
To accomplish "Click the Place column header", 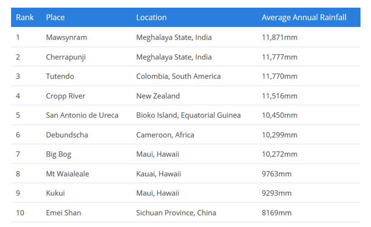I will [55, 17].
